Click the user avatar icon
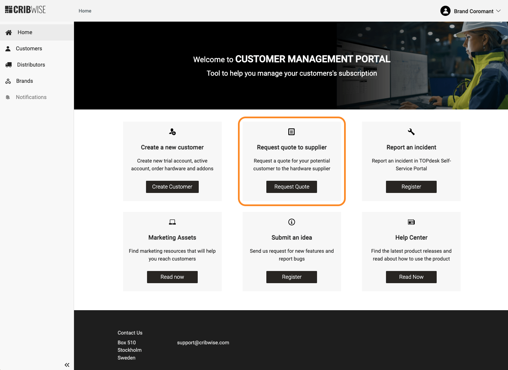 (x=445, y=11)
